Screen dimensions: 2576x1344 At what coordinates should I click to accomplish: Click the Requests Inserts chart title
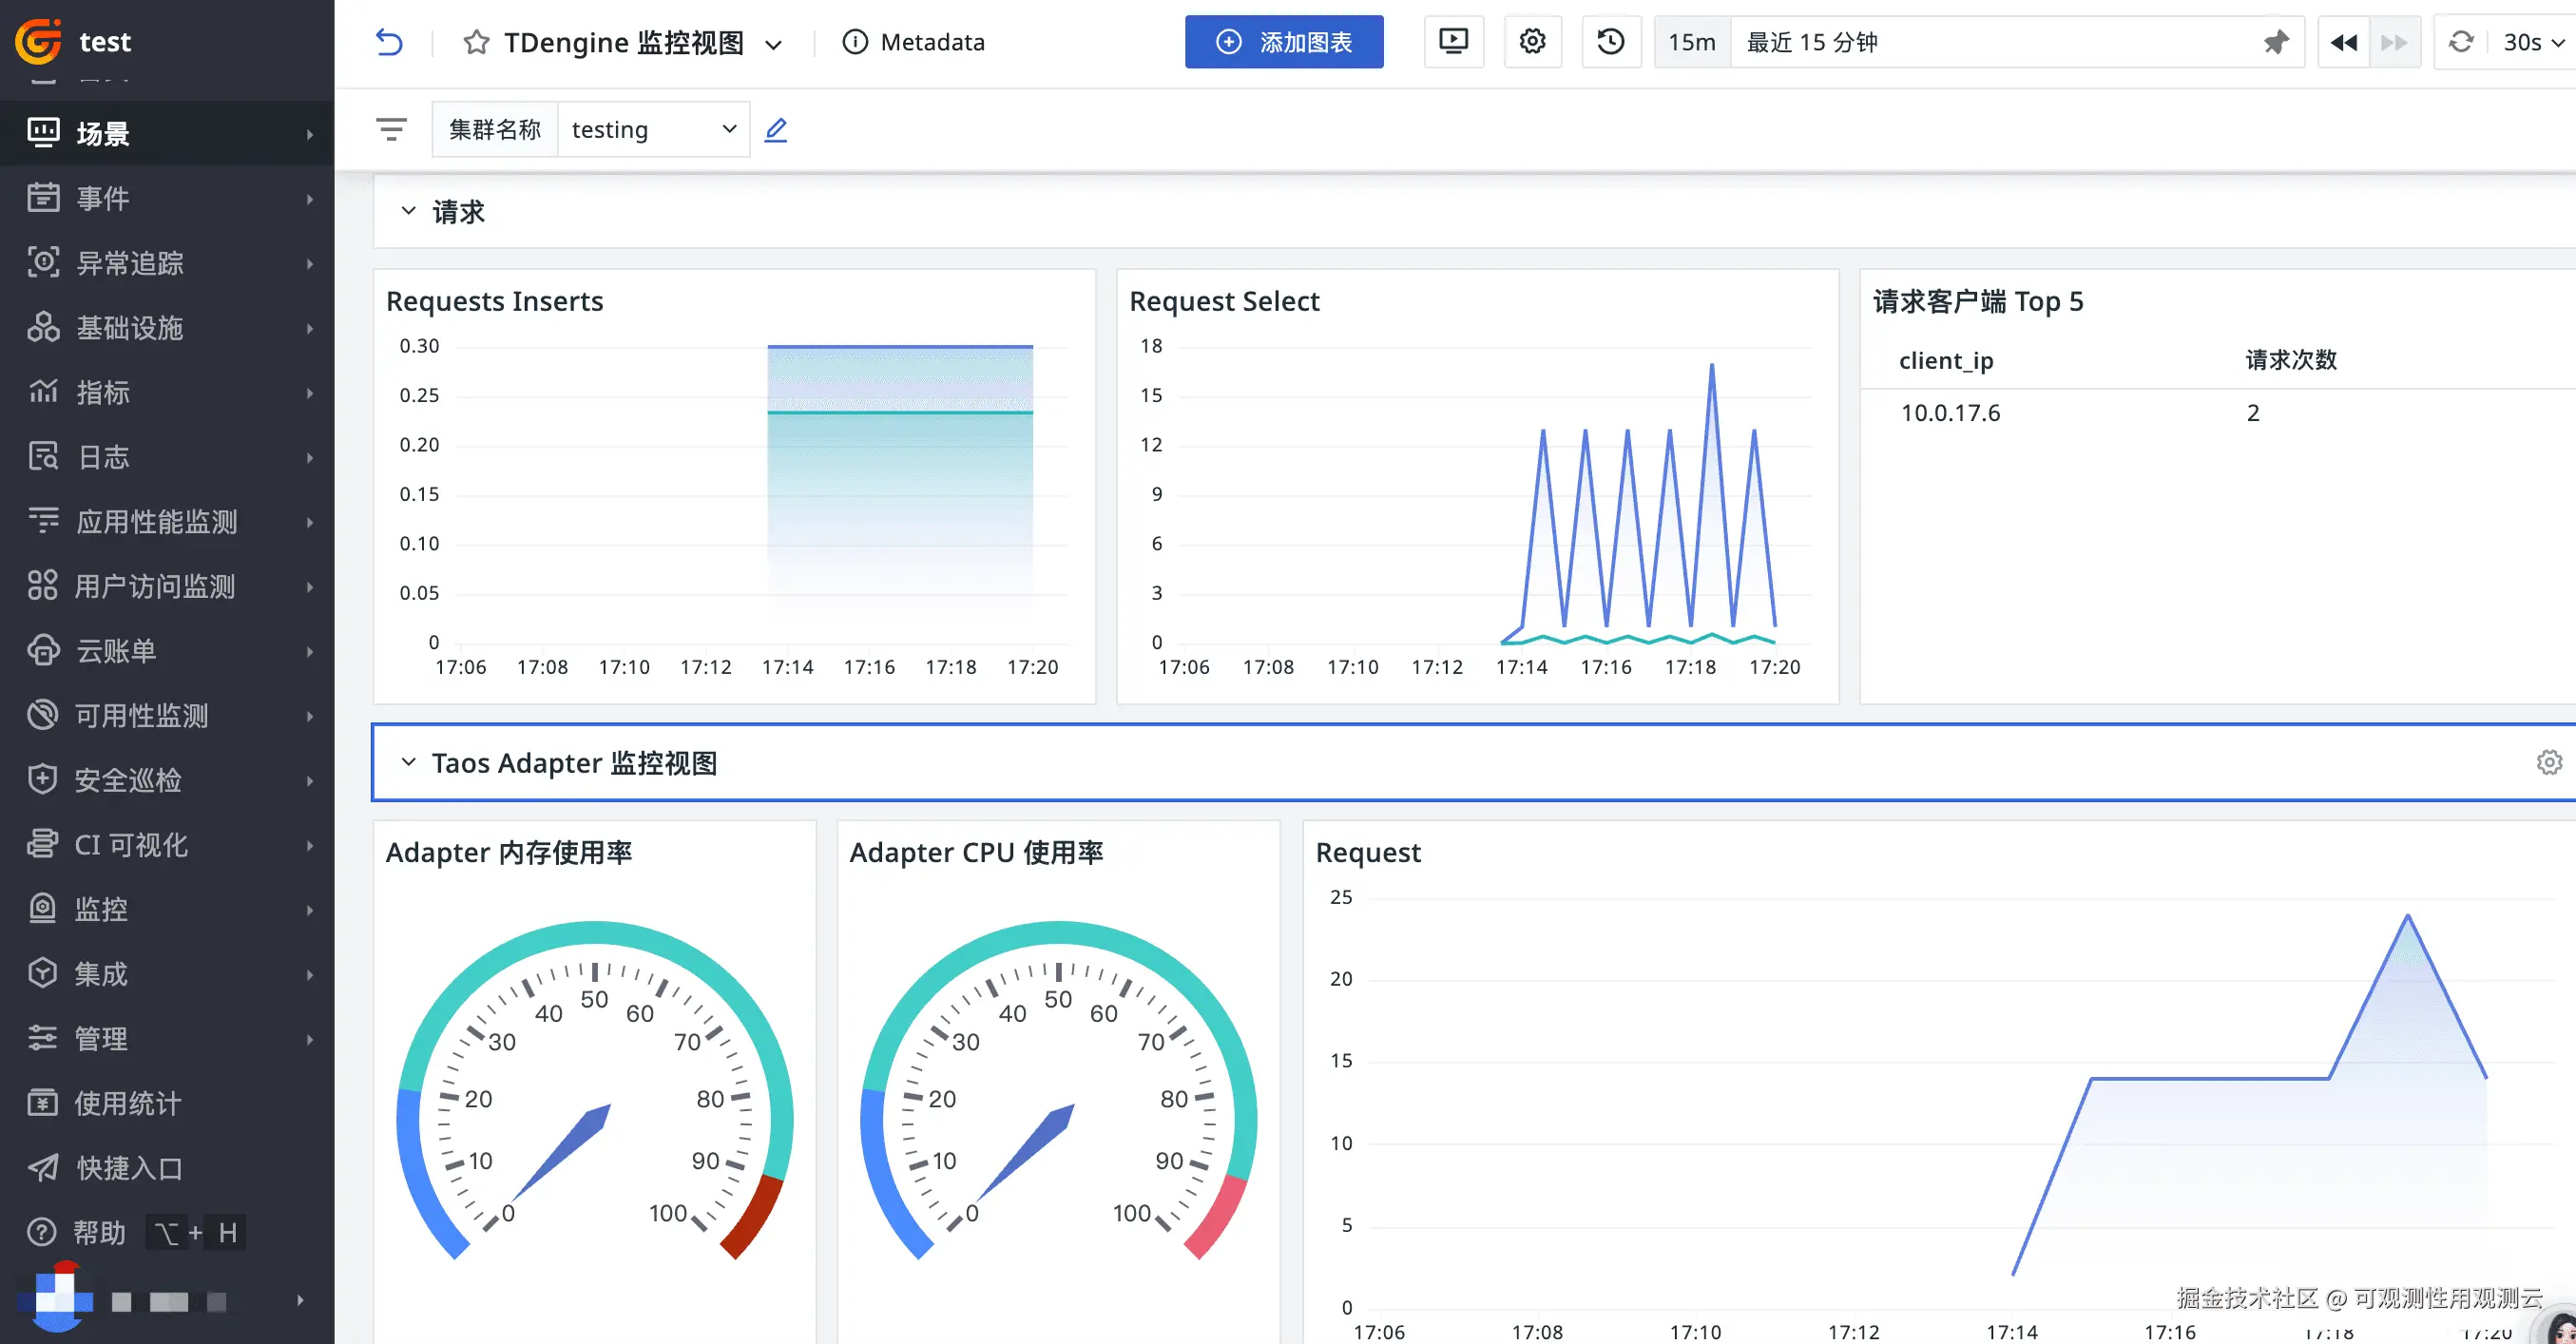click(494, 301)
